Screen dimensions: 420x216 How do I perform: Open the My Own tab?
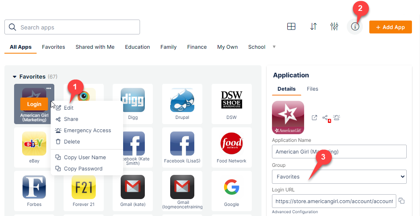tap(227, 47)
